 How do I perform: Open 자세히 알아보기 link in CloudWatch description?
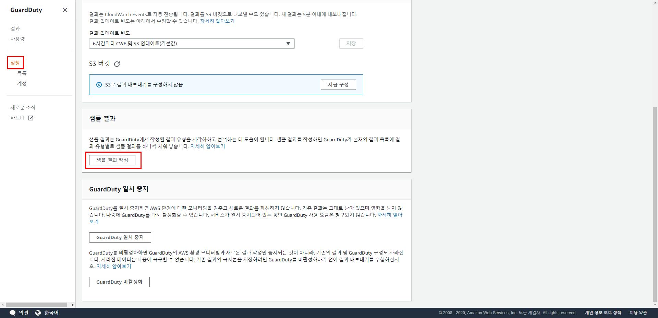point(217,21)
